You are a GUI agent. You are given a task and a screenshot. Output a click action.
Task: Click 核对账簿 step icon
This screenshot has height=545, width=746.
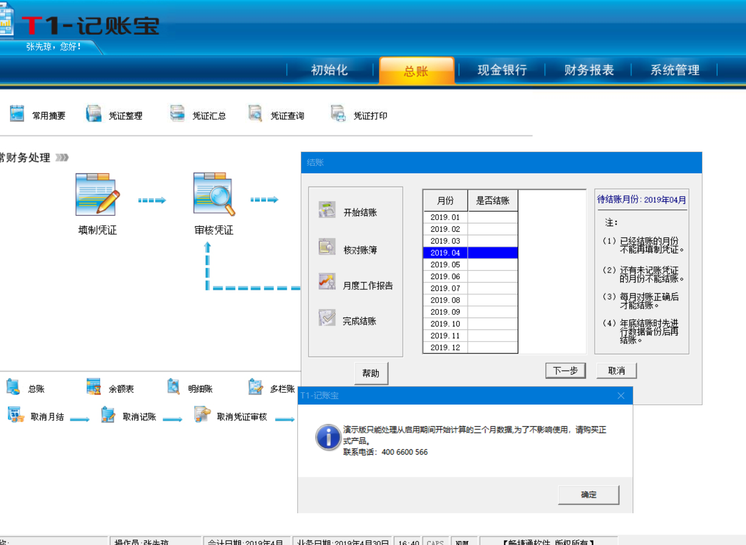click(x=327, y=247)
